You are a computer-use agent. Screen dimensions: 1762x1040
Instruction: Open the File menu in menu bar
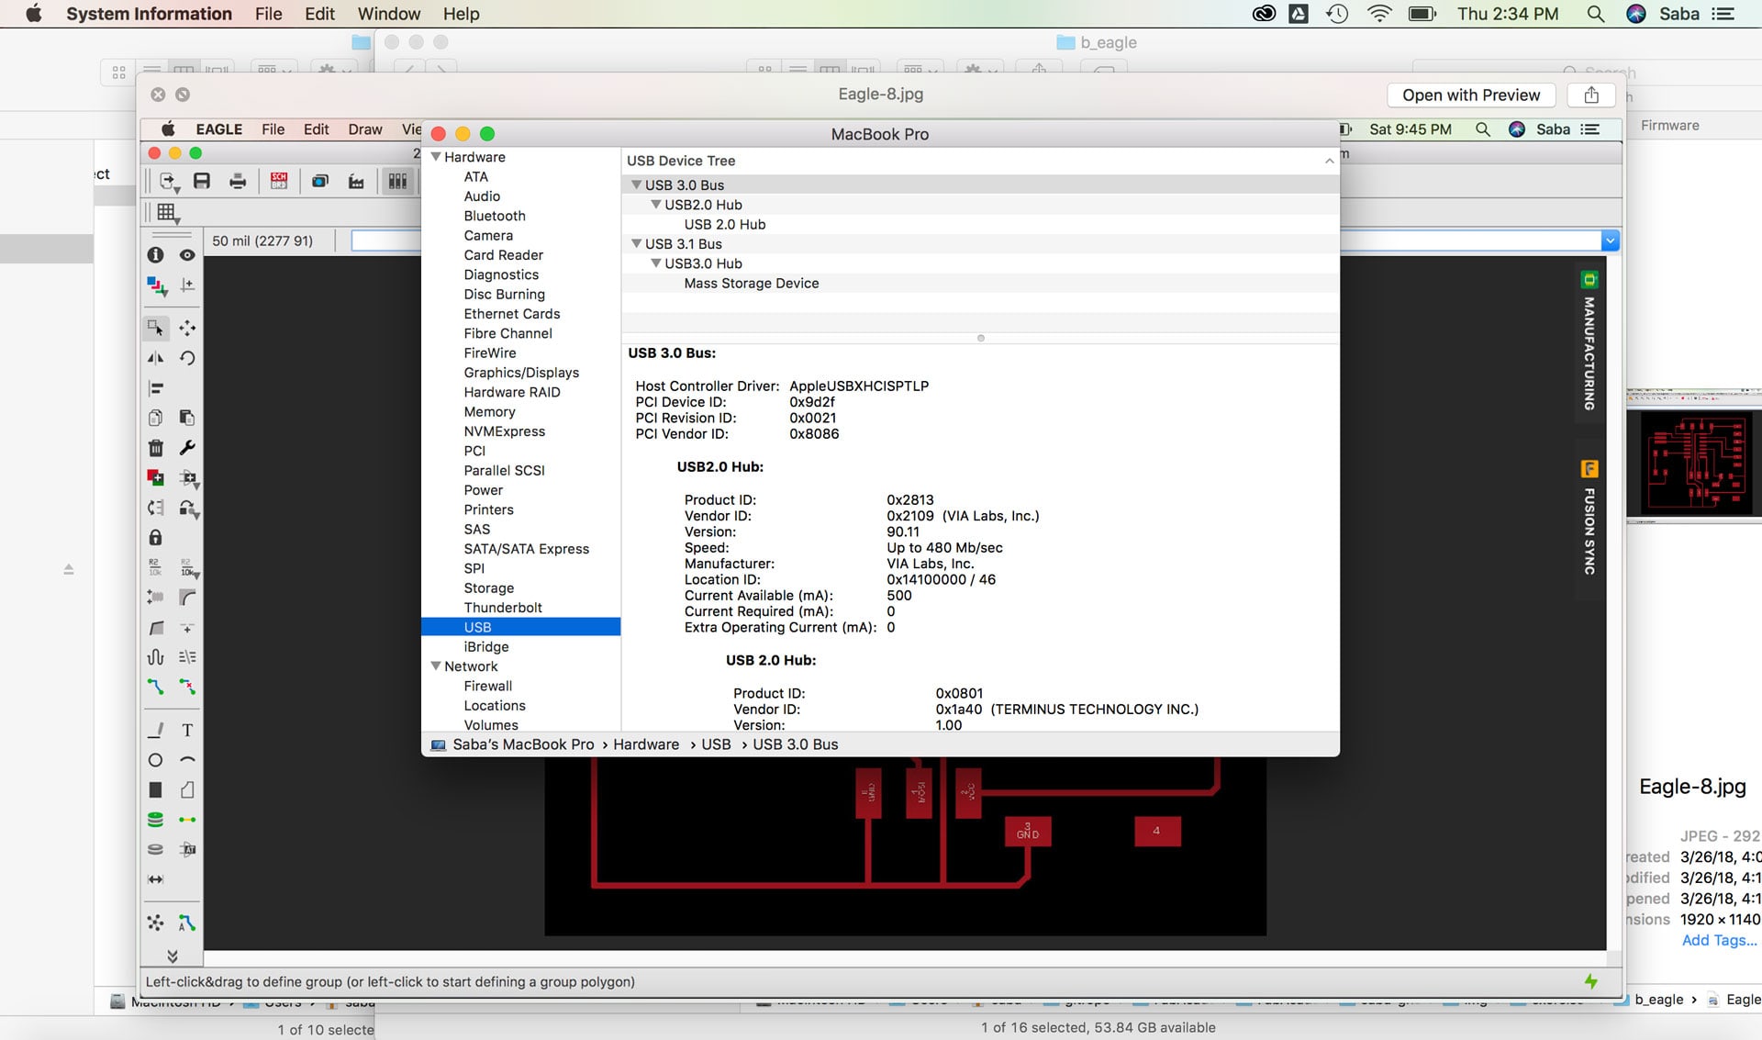(x=268, y=14)
